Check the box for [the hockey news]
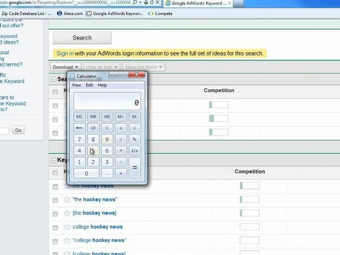 point(55,214)
